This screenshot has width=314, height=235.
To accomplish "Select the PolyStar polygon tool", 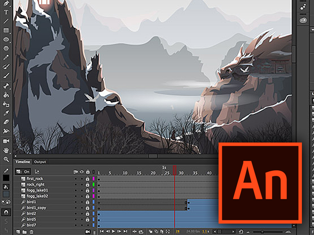I will point(6,48).
